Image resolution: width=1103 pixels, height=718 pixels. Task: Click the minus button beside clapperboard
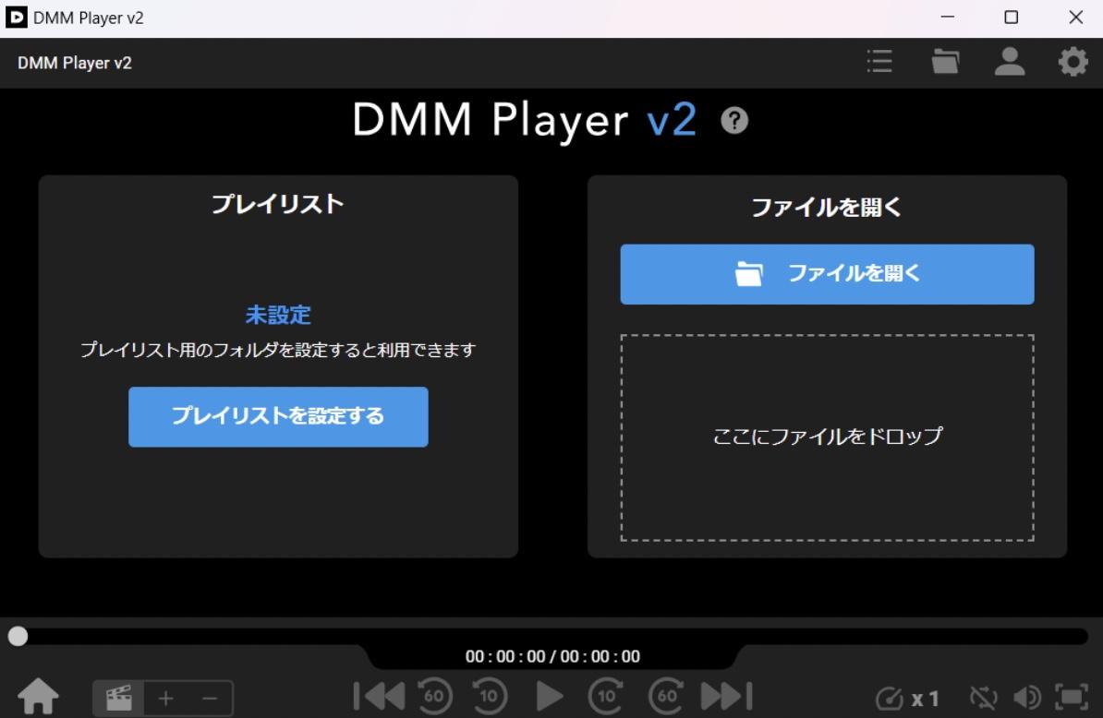pyautogui.click(x=210, y=699)
